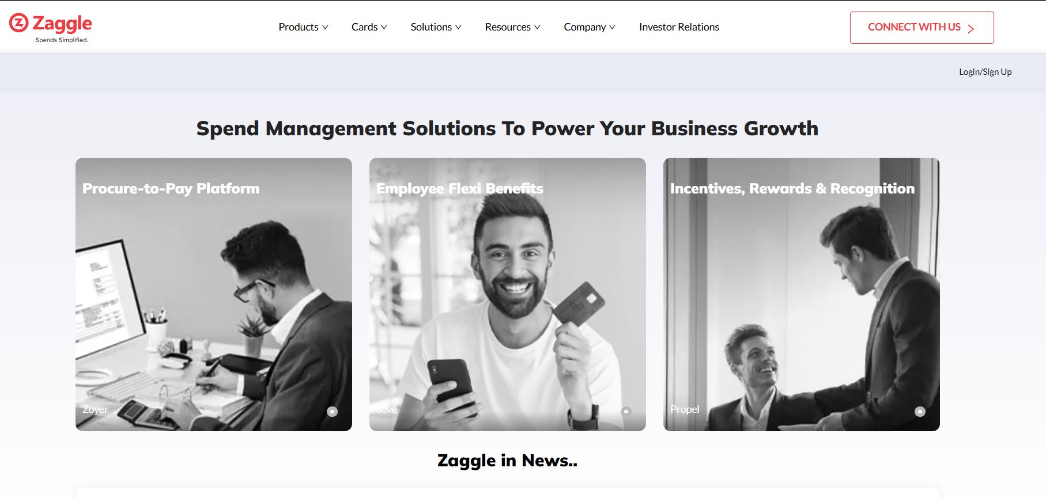Expand the Products chevron
Screen dimensions: 1046x498
[x=325, y=27]
